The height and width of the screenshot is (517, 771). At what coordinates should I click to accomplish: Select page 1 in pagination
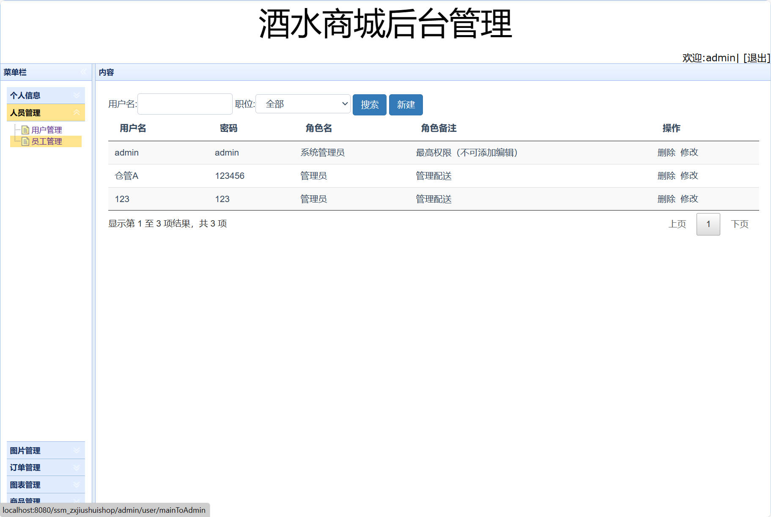click(x=708, y=224)
